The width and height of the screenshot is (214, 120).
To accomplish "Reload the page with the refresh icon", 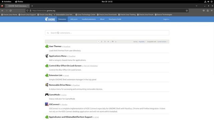I will tap(10, 11).
